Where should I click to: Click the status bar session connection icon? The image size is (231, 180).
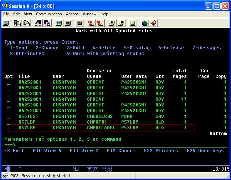[5, 176]
